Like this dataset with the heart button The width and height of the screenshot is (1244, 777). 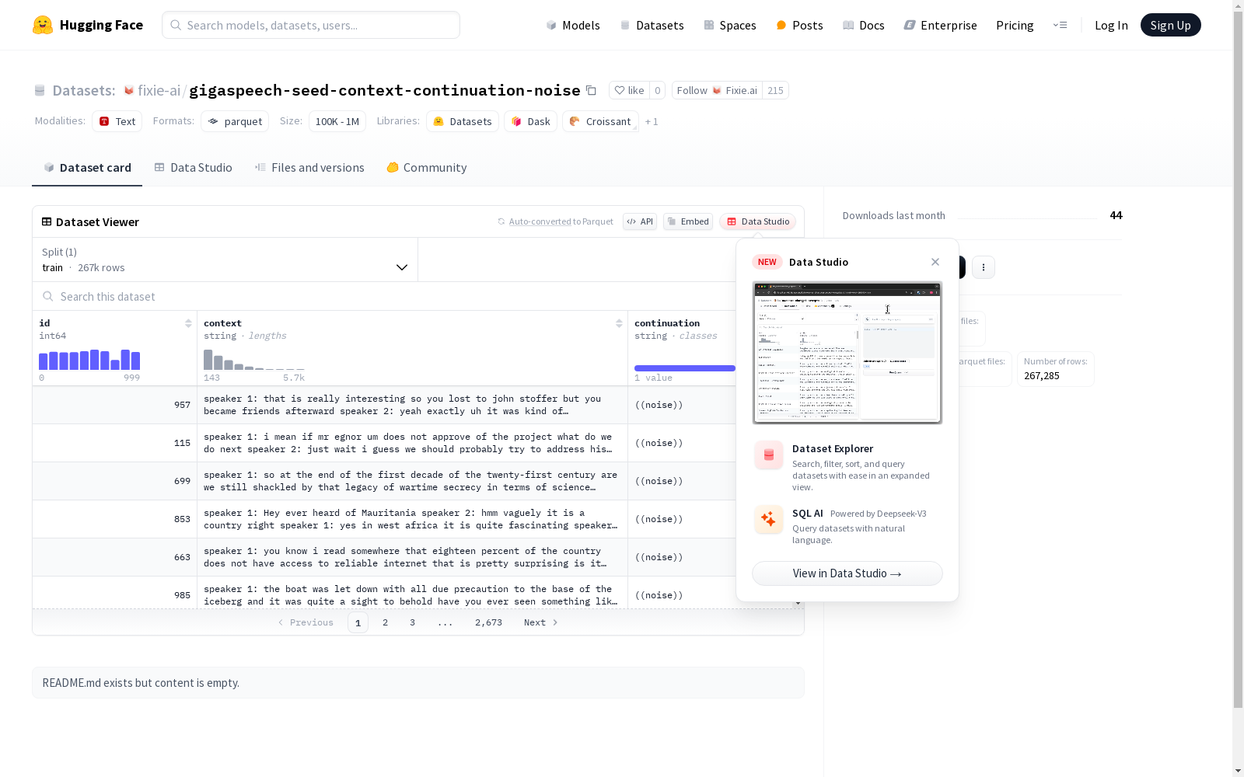[x=630, y=90]
